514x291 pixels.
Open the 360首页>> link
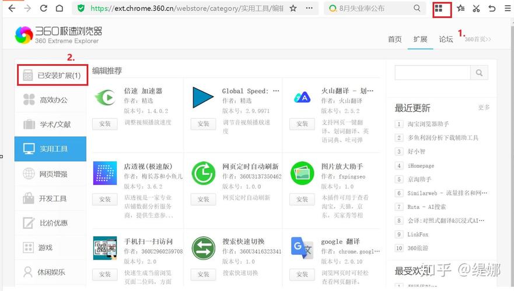tap(478, 39)
